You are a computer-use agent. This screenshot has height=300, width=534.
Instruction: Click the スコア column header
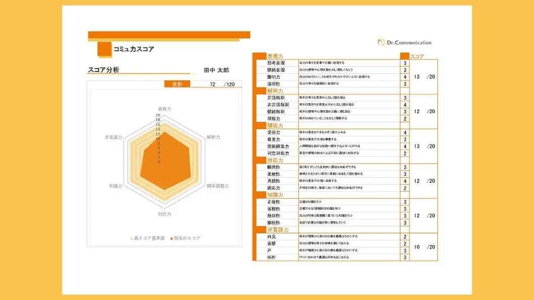417,56
